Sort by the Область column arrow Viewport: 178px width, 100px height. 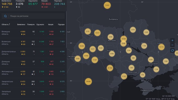9,24
